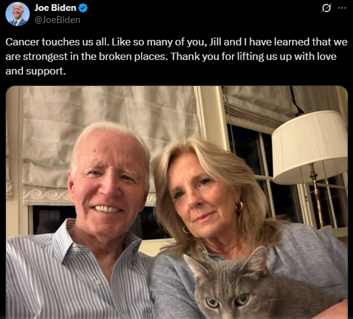Open the @JoeBiden handle link
The height and width of the screenshot is (319, 353).
tap(58, 20)
